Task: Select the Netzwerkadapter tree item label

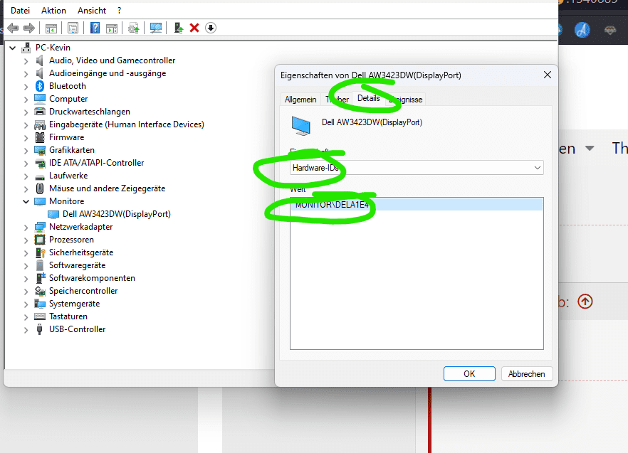Action: point(81,227)
